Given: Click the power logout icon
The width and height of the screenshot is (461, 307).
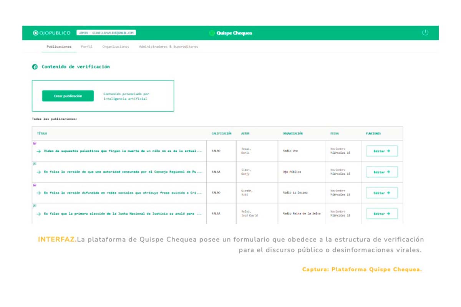Looking at the screenshot, I should 425,33.
